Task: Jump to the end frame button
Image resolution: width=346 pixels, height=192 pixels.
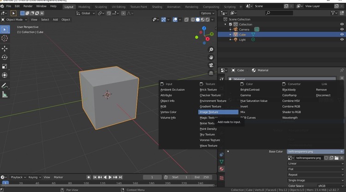Action: [120, 177]
